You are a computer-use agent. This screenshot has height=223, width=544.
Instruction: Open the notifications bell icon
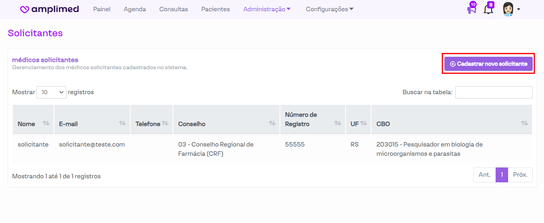[488, 9]
